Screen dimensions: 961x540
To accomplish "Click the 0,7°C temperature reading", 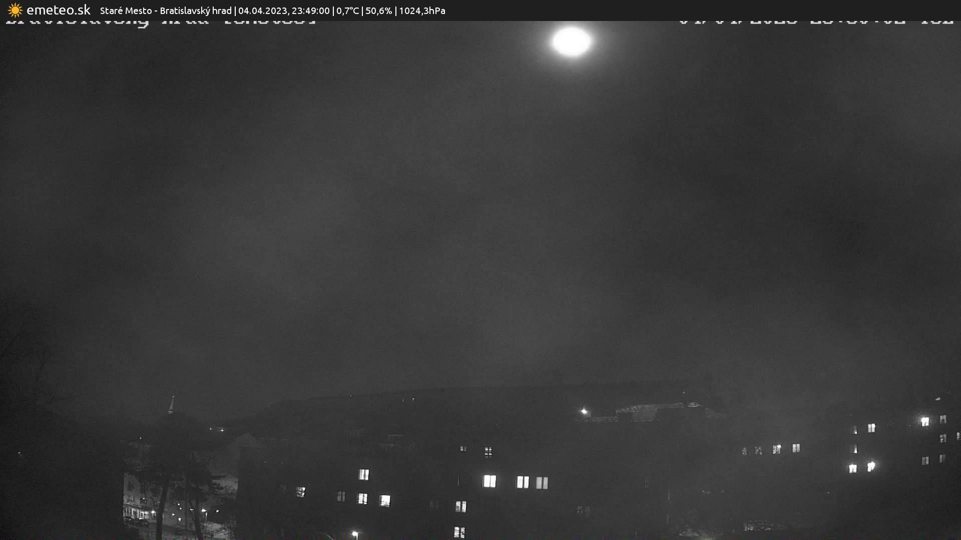I will tap(347, 10).
